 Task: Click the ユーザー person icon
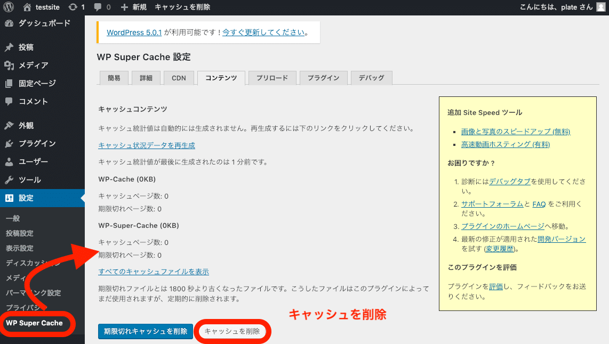pyautogui.click(x=9, y=162)
